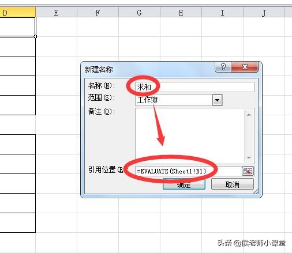
Task: Open the 范围 dropdown showing 工作簿
Action: click(x=217, y=100)
